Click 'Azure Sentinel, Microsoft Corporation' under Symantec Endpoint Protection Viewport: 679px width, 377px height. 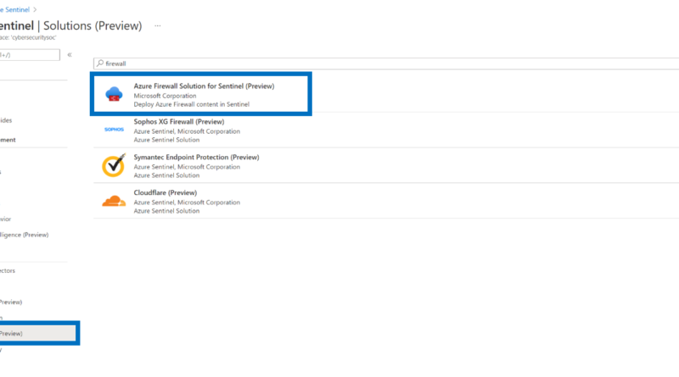tap(187, 166)
